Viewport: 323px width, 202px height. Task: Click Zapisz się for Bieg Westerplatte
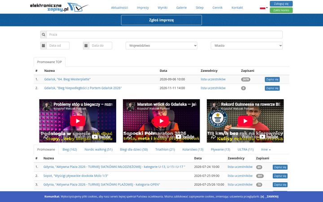coord(272,79)
